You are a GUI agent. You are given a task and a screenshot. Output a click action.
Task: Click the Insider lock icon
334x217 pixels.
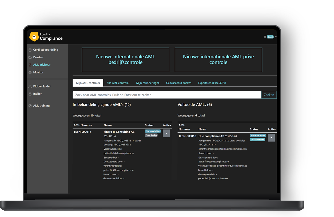30,94
